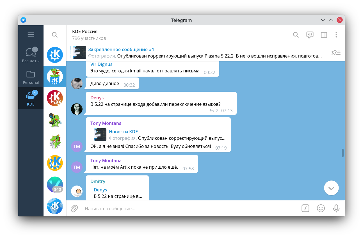Attach a file with the paperclip icon

74,209
